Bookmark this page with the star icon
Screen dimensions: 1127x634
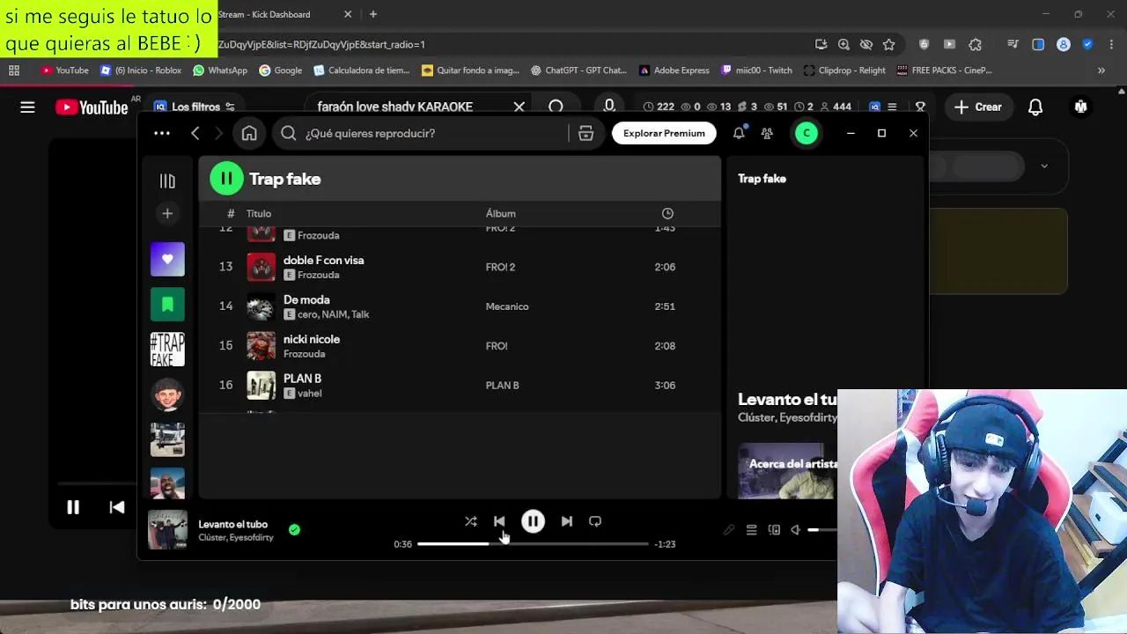(889, 44)
